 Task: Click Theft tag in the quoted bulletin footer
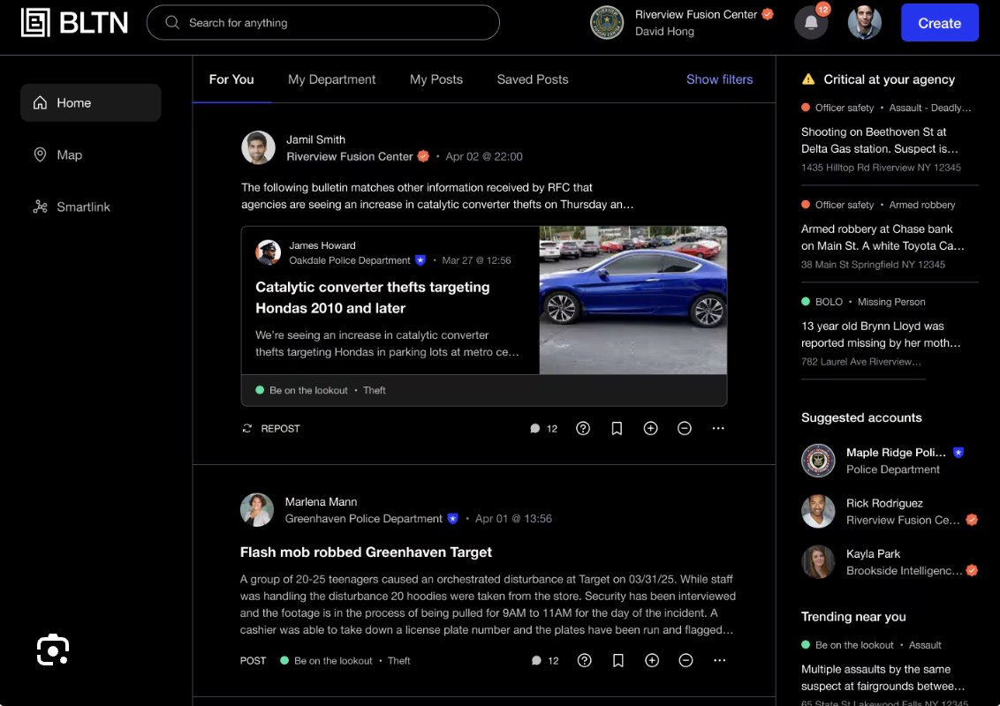pos(375,390)
